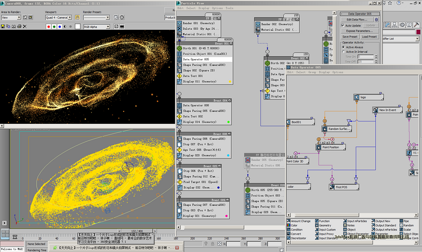
Task: Click the lock icon beside Edit Data Flow
Action: click(376, 20)
